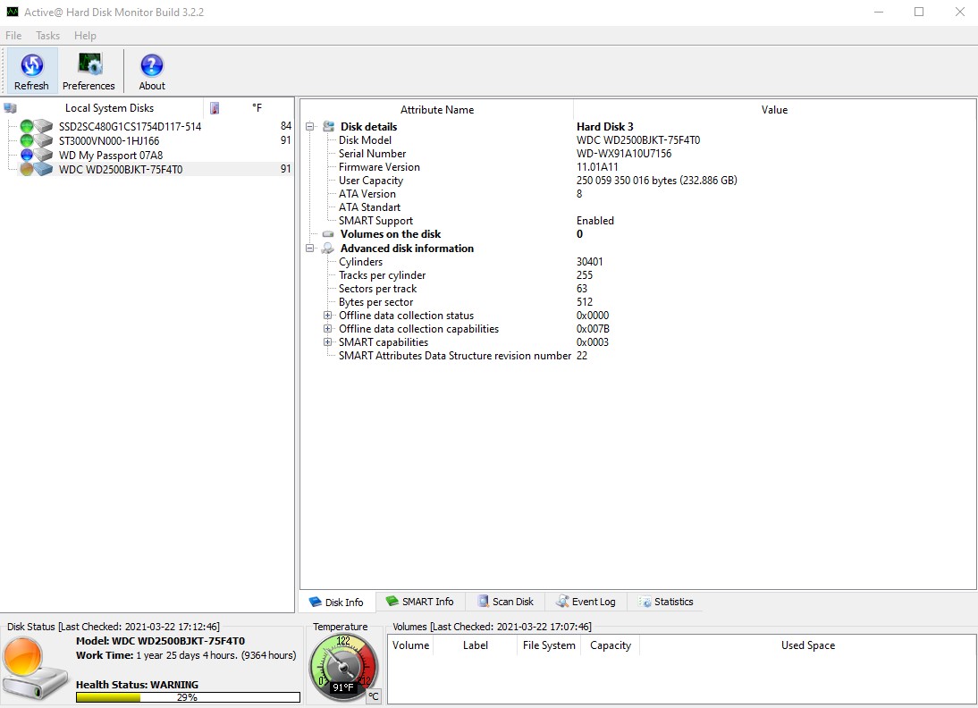Screen dimensions: 978x708
Task: Click the Refresh toolbar icon
Action: tap(31, 63)
